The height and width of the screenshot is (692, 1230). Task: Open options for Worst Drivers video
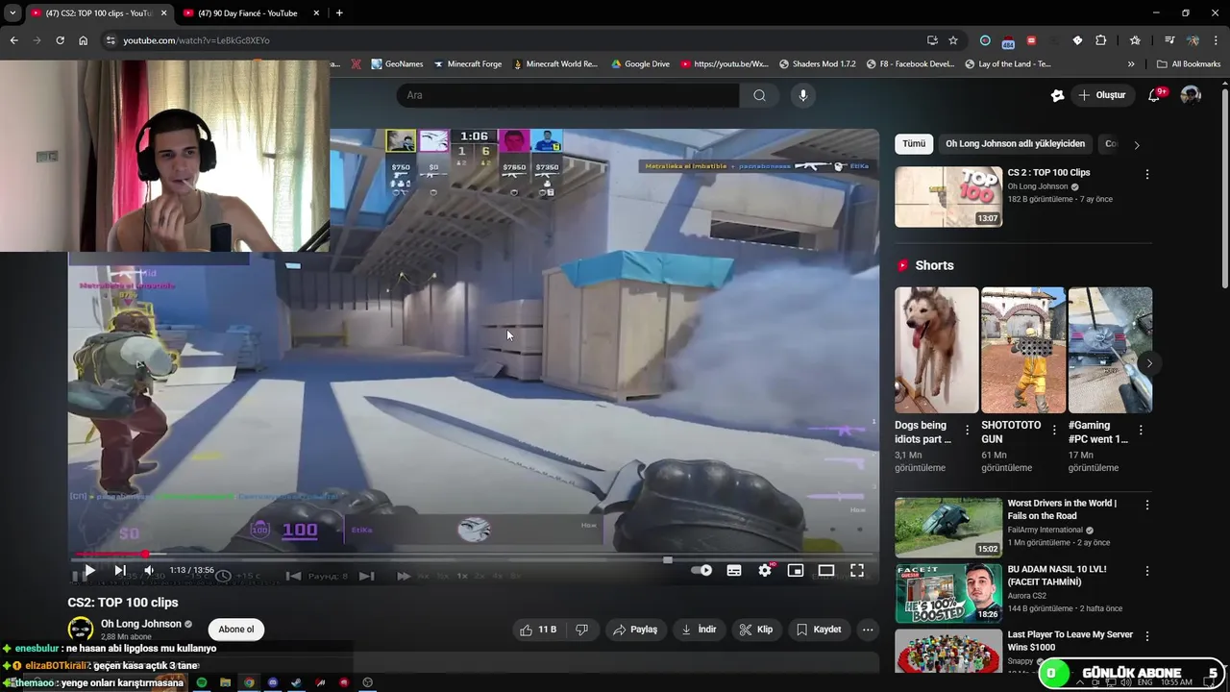click(1146, 505)
